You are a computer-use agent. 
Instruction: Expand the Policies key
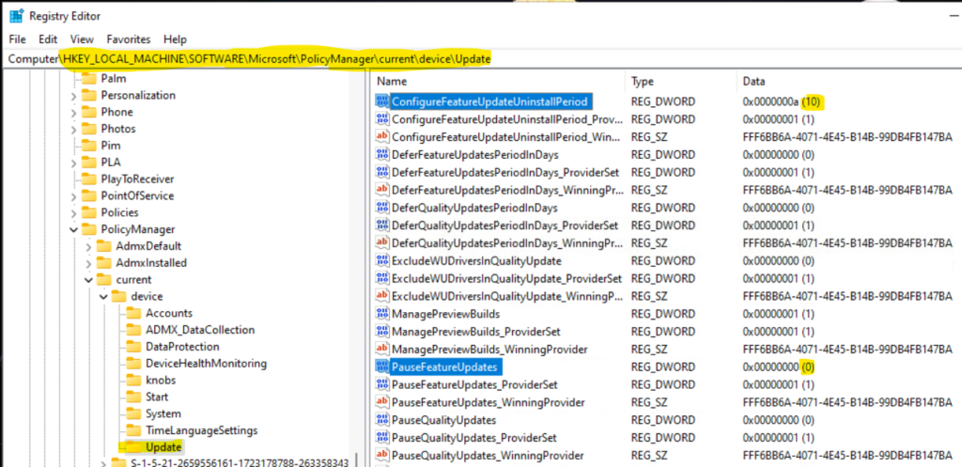click(x=74, y=213)
